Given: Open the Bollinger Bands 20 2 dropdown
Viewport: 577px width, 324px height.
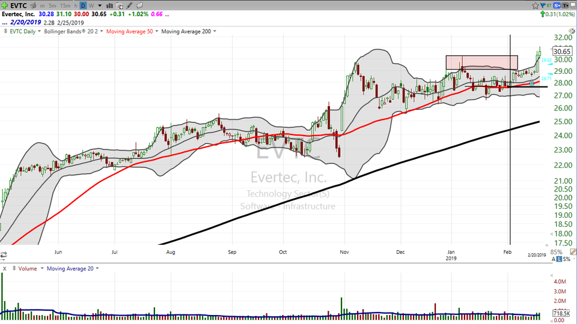Looking at the screenshot, I should coord(102,32).
